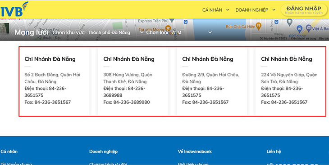Screen dimensions: 329x165
Task: Select branch card at 224 Võ Nguyên Giáp
Action: pos(290,82)
